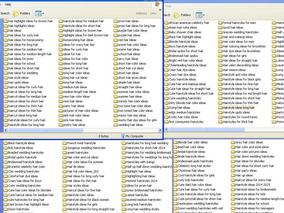Select 'wacky hair day ideas for girls' folder
Image resolution: width=284 pixels, height=213 pixels.
coord(135,120)
